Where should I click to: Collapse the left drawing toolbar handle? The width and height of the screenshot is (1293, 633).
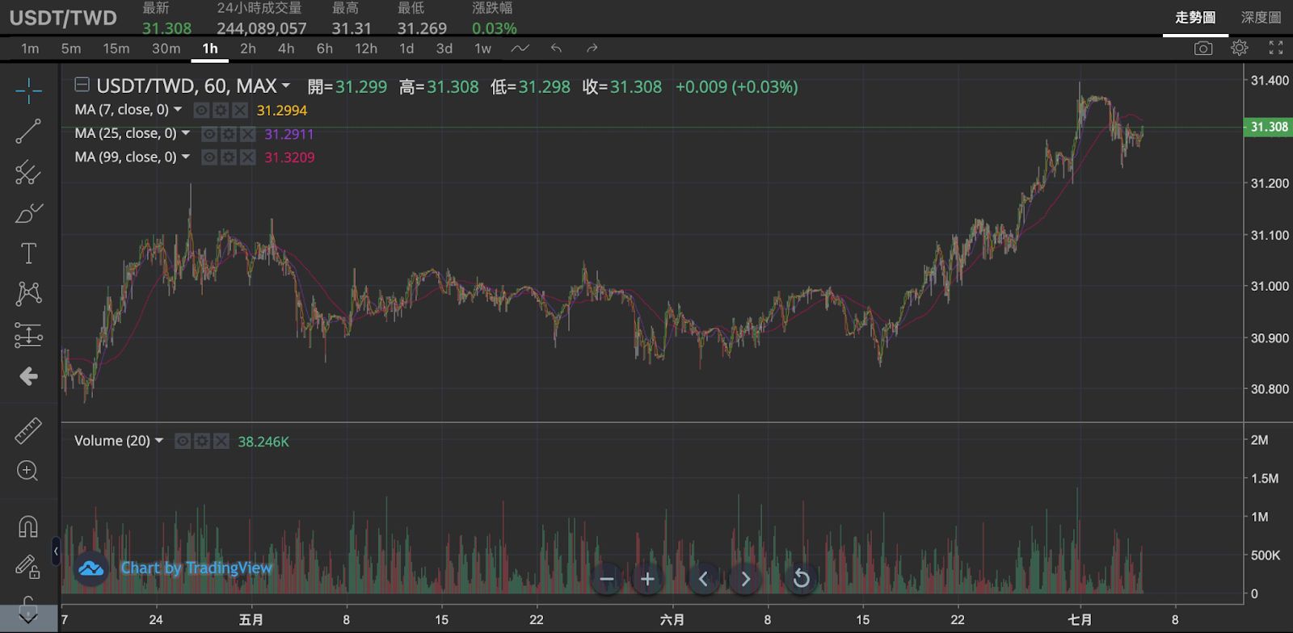coord(56,551)
